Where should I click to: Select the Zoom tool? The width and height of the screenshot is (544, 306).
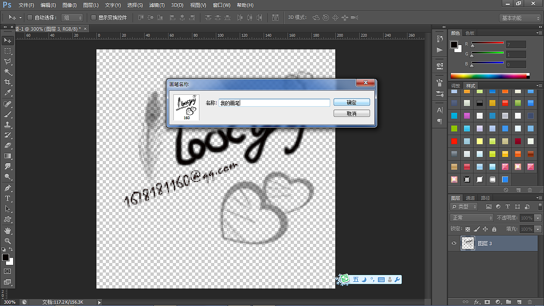[8, 241]
